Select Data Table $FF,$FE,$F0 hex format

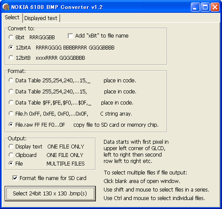11,102
